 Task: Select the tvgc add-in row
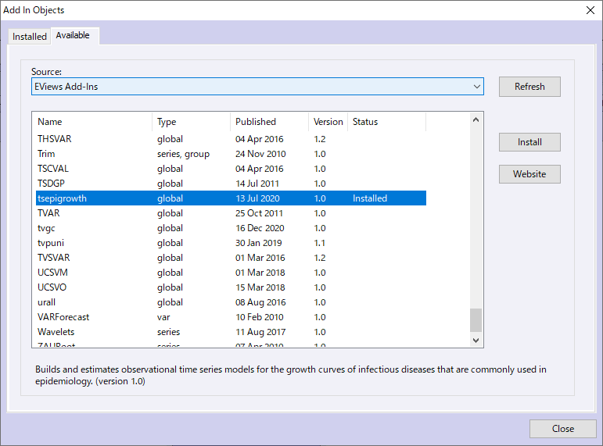231,228
